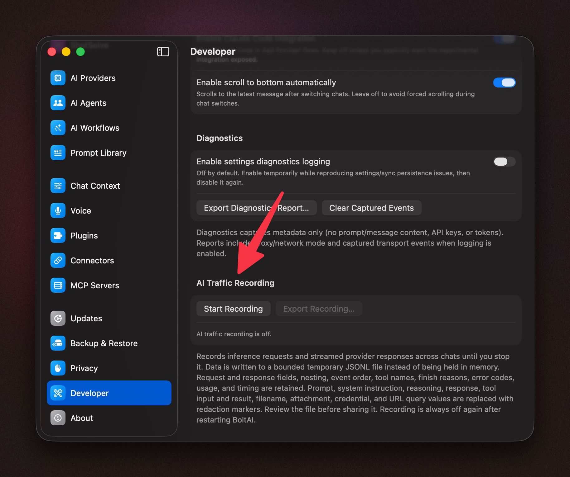Open About label in sidebar
This screenshot has width=570, height=477.
pos(82,418)
